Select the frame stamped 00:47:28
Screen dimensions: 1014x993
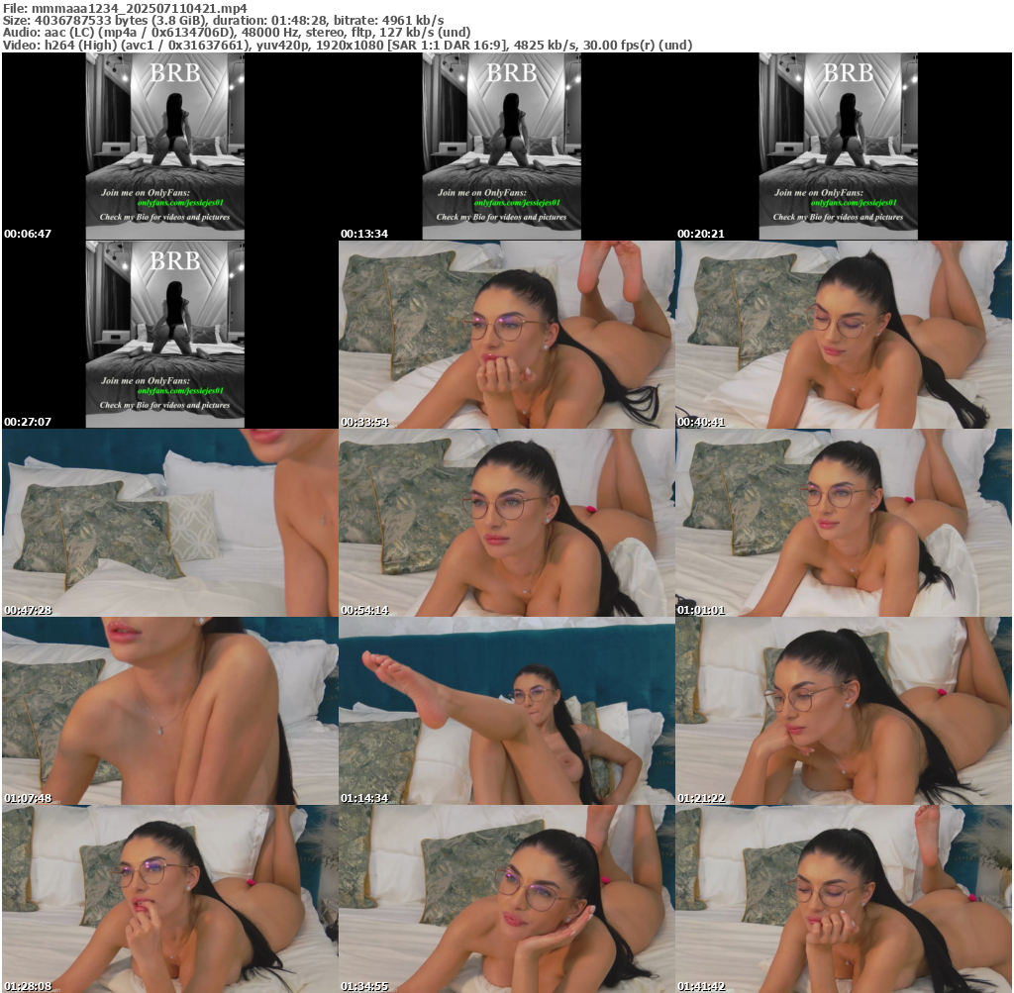pos(170,523)
